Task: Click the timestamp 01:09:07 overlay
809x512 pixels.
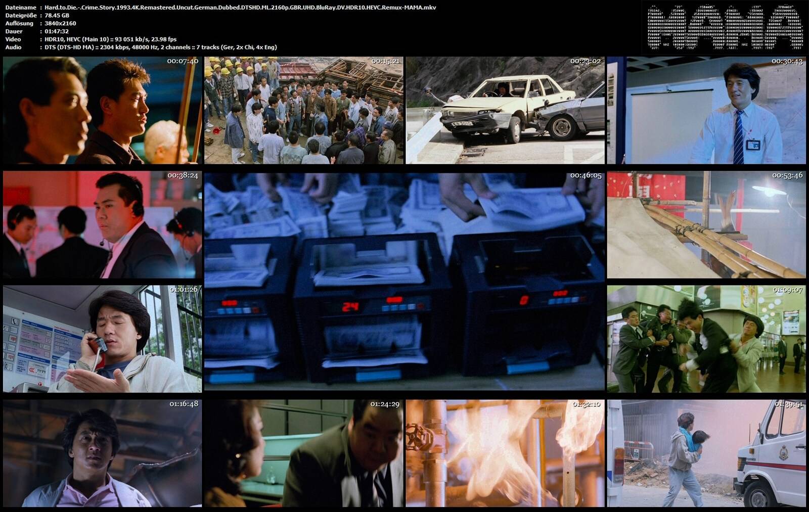Action: tap(787, 290)
